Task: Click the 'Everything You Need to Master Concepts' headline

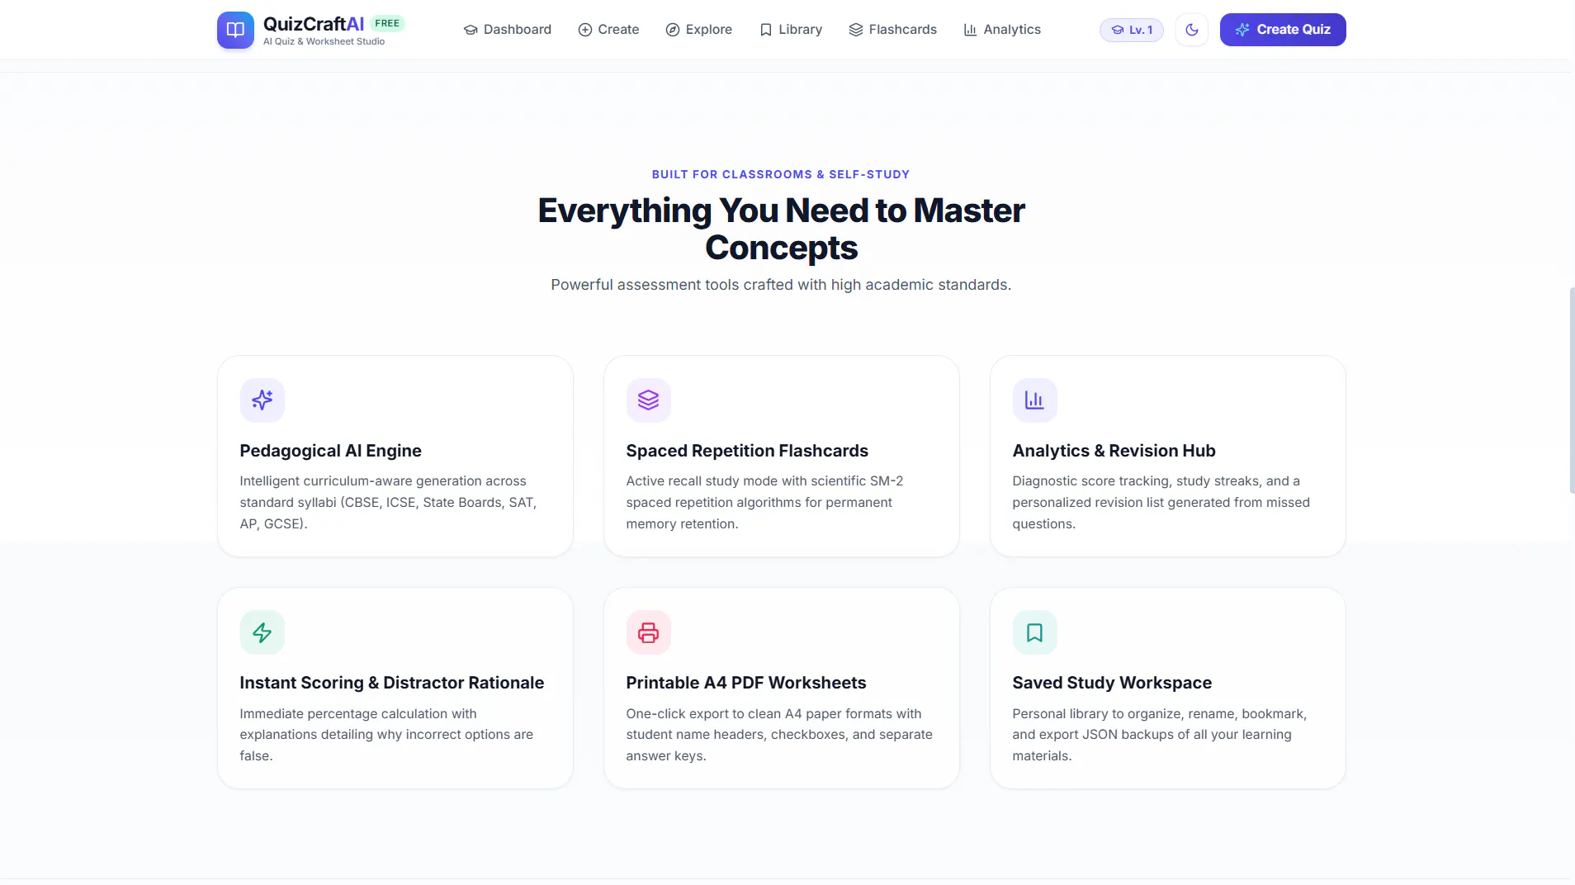Action: click(x=781, y=229)
